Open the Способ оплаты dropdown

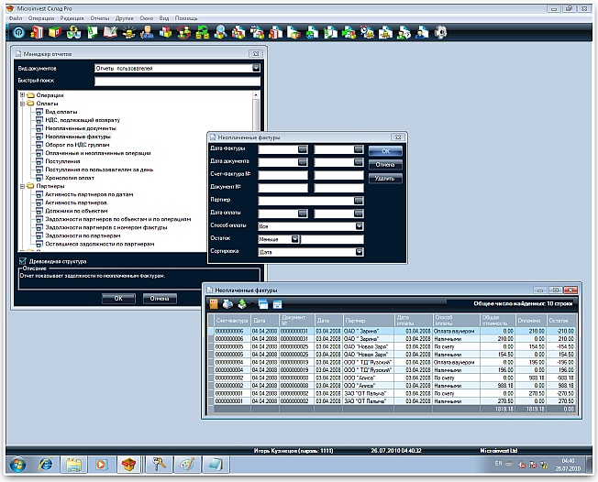click(359, 226)
